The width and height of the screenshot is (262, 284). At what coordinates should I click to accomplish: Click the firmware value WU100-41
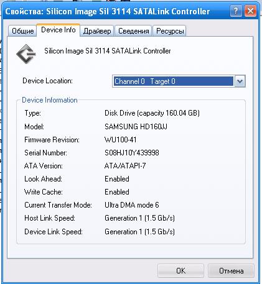point(121,140)
